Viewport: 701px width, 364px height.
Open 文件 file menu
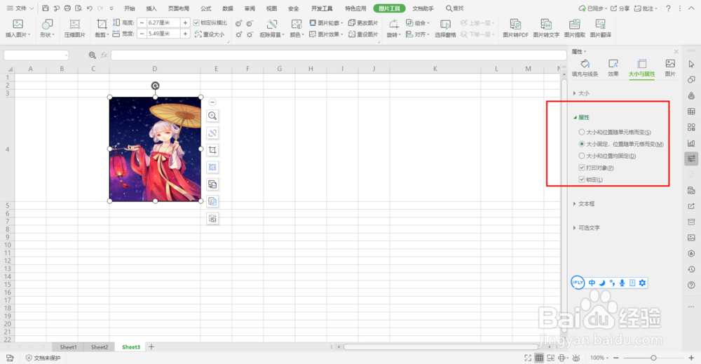pos(20,8)
